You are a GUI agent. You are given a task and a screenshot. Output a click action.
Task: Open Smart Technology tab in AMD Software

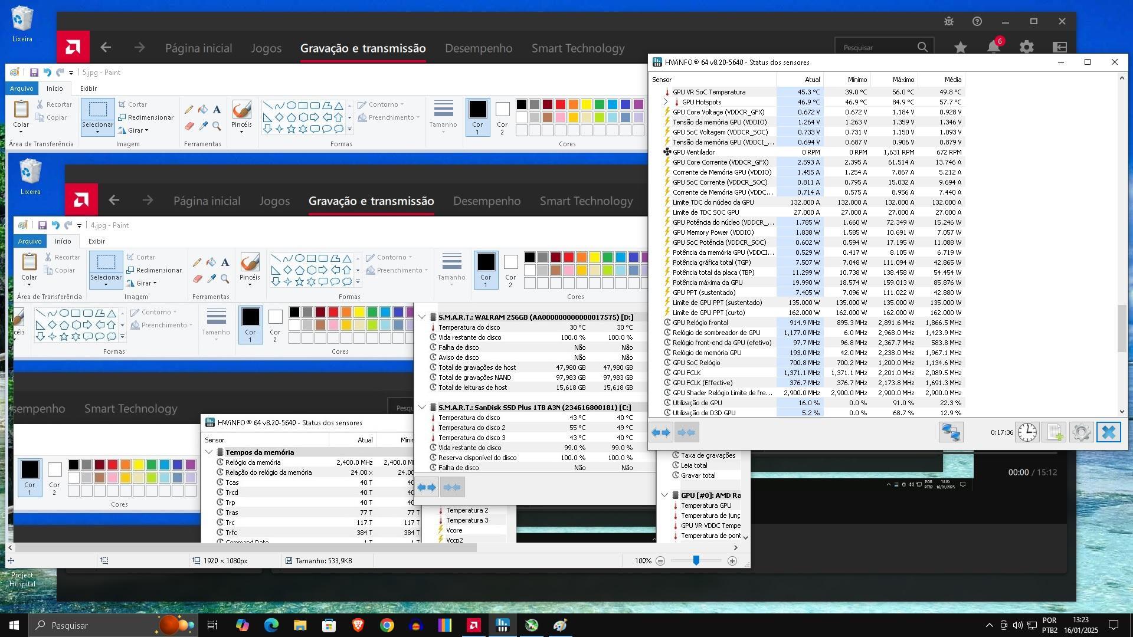[578, 48]
